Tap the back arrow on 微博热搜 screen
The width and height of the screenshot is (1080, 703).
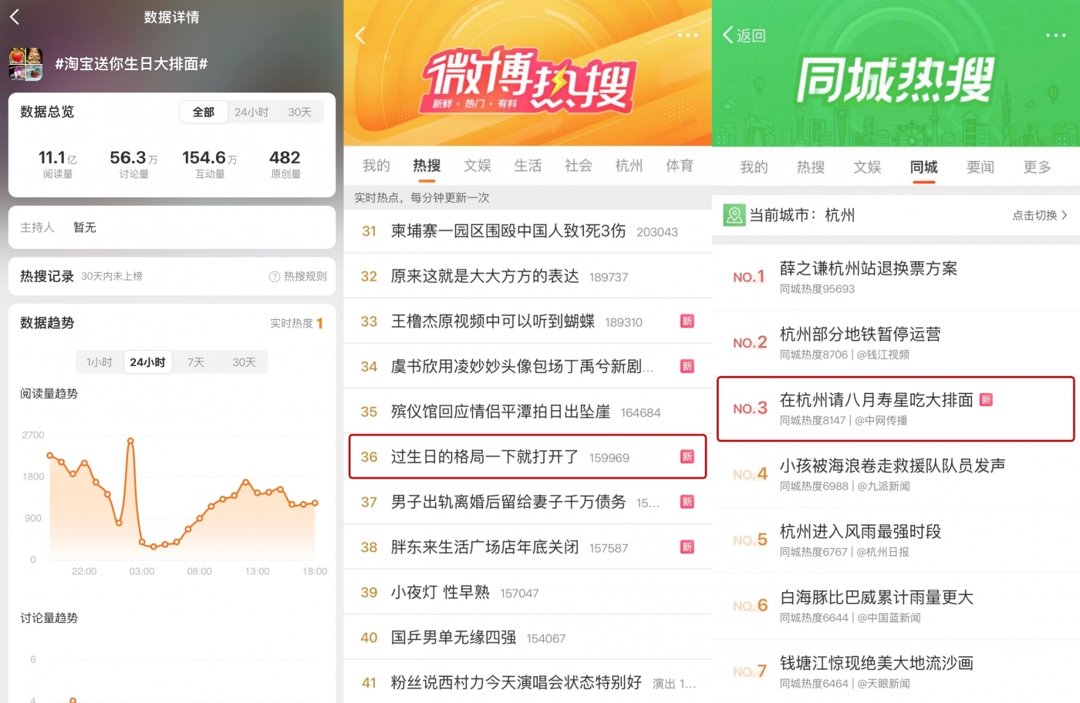(x=360, y=35)
